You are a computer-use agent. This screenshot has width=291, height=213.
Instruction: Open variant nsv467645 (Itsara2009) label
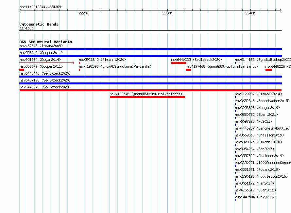coord(41,46)
